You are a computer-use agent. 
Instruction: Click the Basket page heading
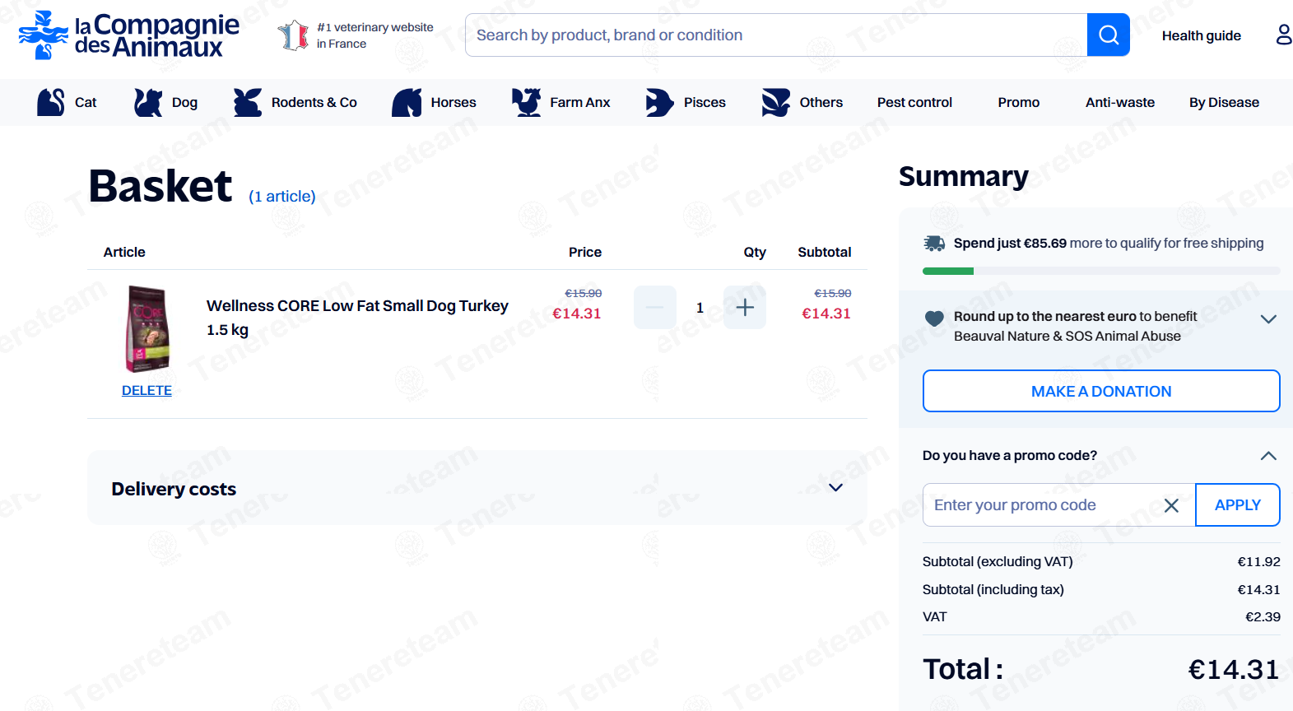[x=160, y=186]
